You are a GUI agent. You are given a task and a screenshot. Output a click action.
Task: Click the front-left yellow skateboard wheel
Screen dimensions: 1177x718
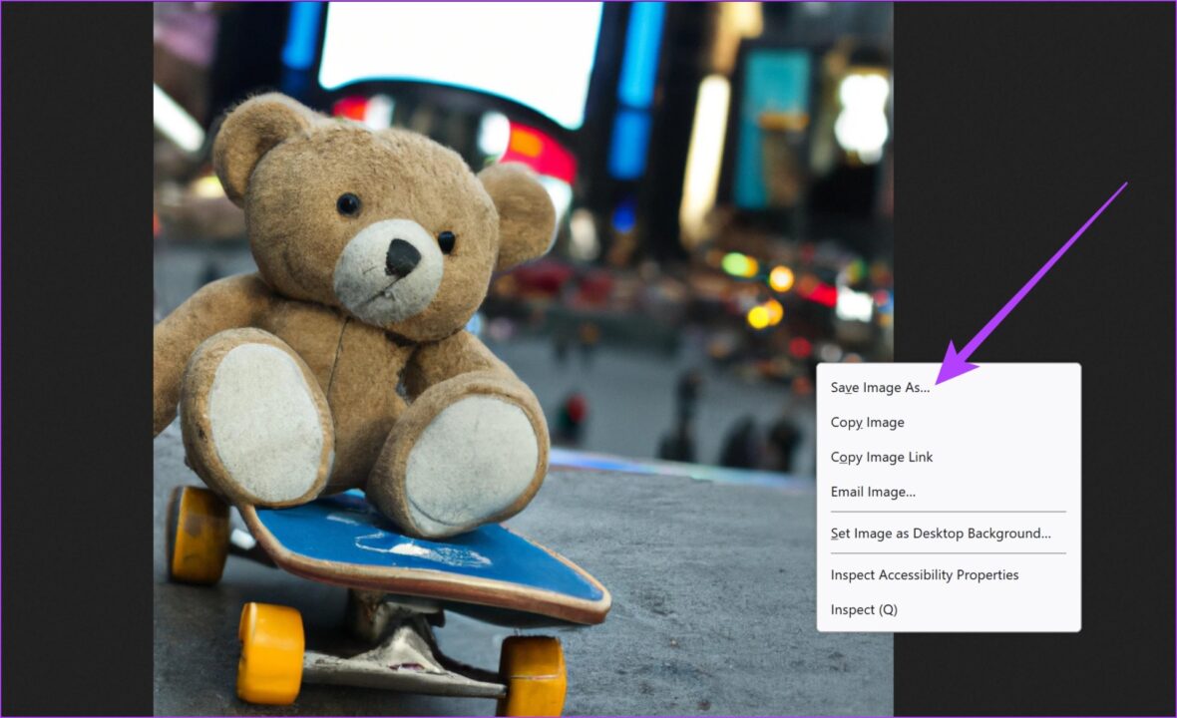click(x=270, y=653)
